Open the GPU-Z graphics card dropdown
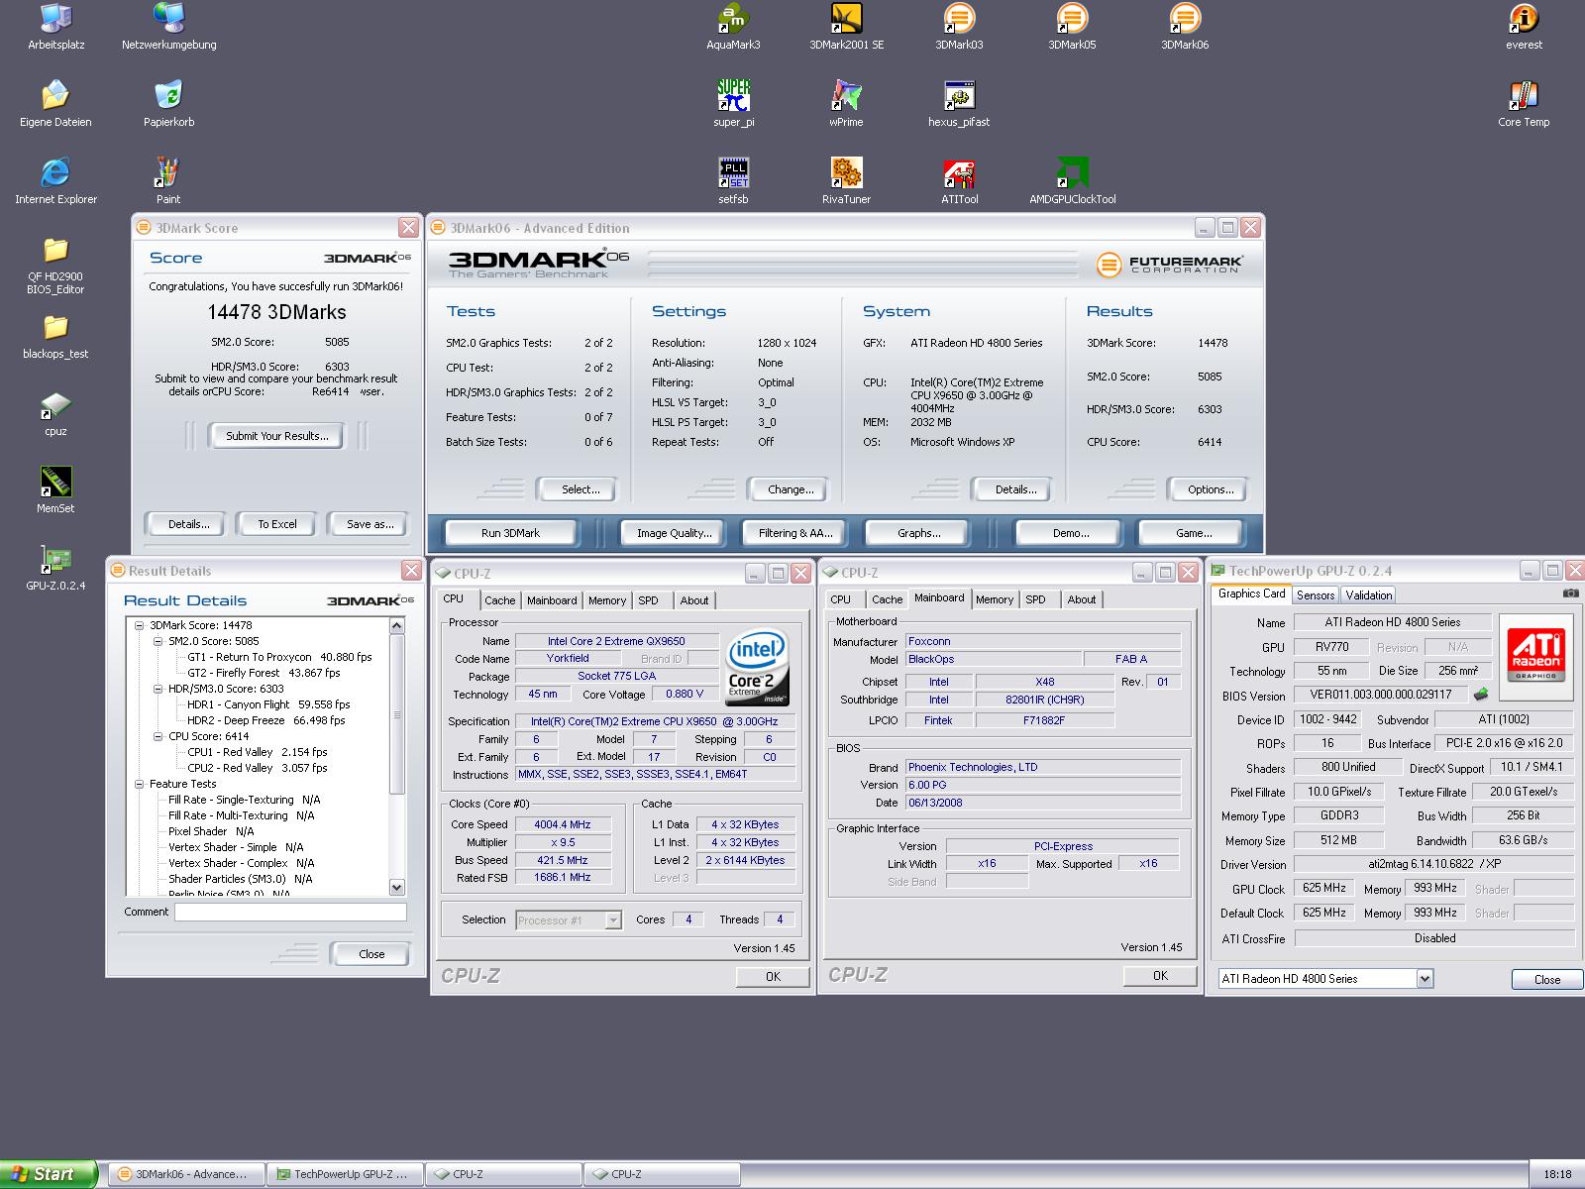Image resolution: width=1585 pixels, height=1189 pixels. coord(1425,979)
